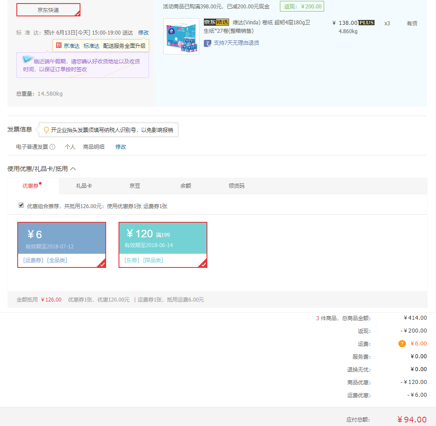The image size is (436, 426).
Task: Click the 返现 ¥200.00 green tag
Action: [x=302, y=6]
